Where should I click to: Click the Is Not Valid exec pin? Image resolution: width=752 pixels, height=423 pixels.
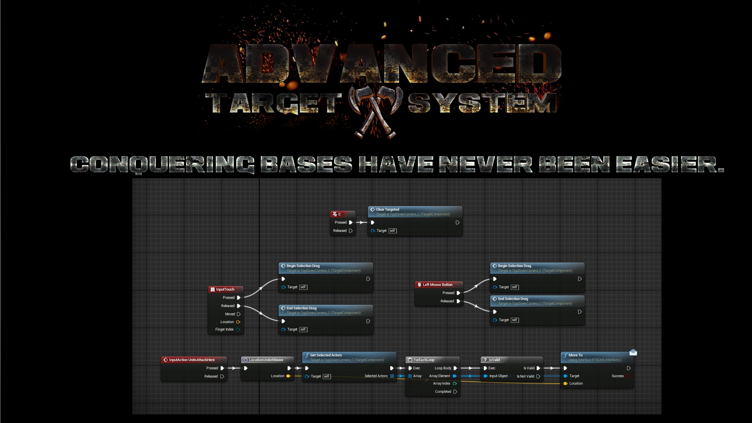[x=538, y=376]
